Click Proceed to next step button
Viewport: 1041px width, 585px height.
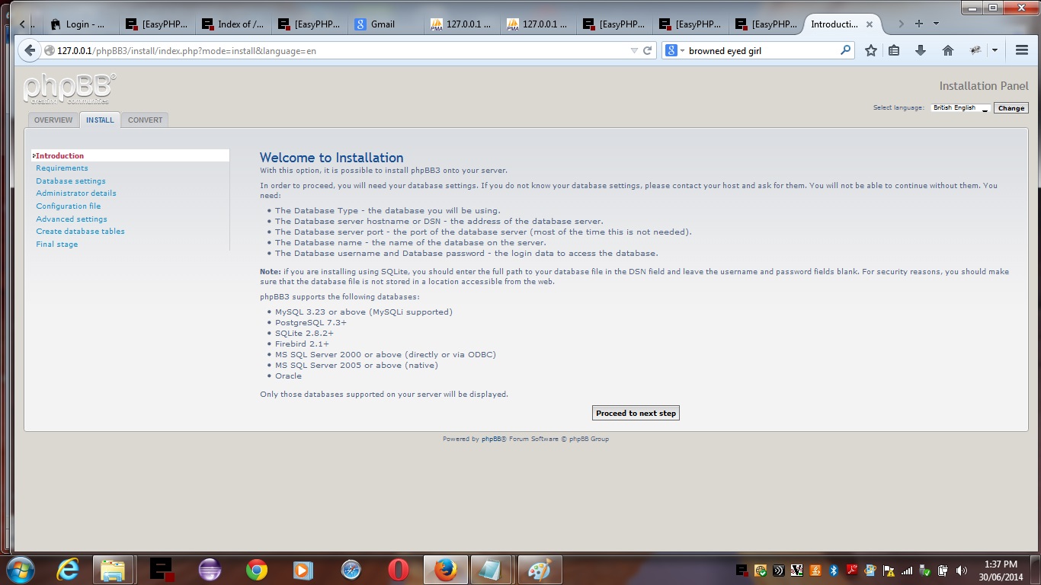(x=636, y=413)
